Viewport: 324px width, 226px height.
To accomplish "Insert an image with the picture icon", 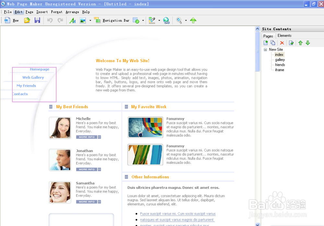I will tap(83, 20).
